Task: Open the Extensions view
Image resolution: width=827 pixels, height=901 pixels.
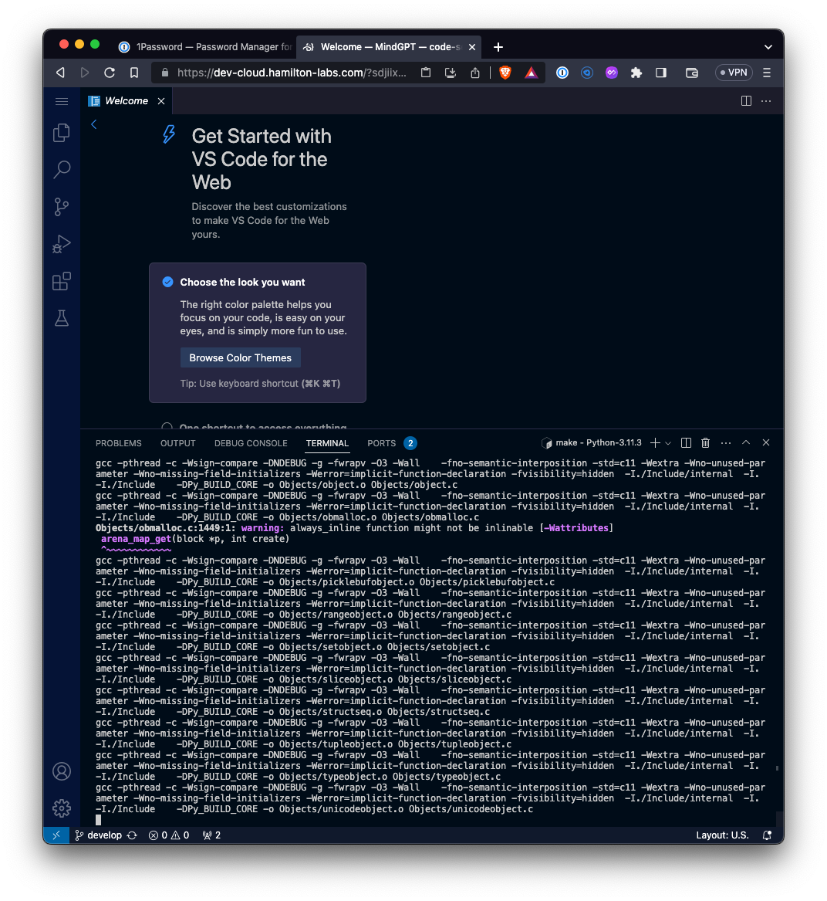Action: [x=62, y=281]
